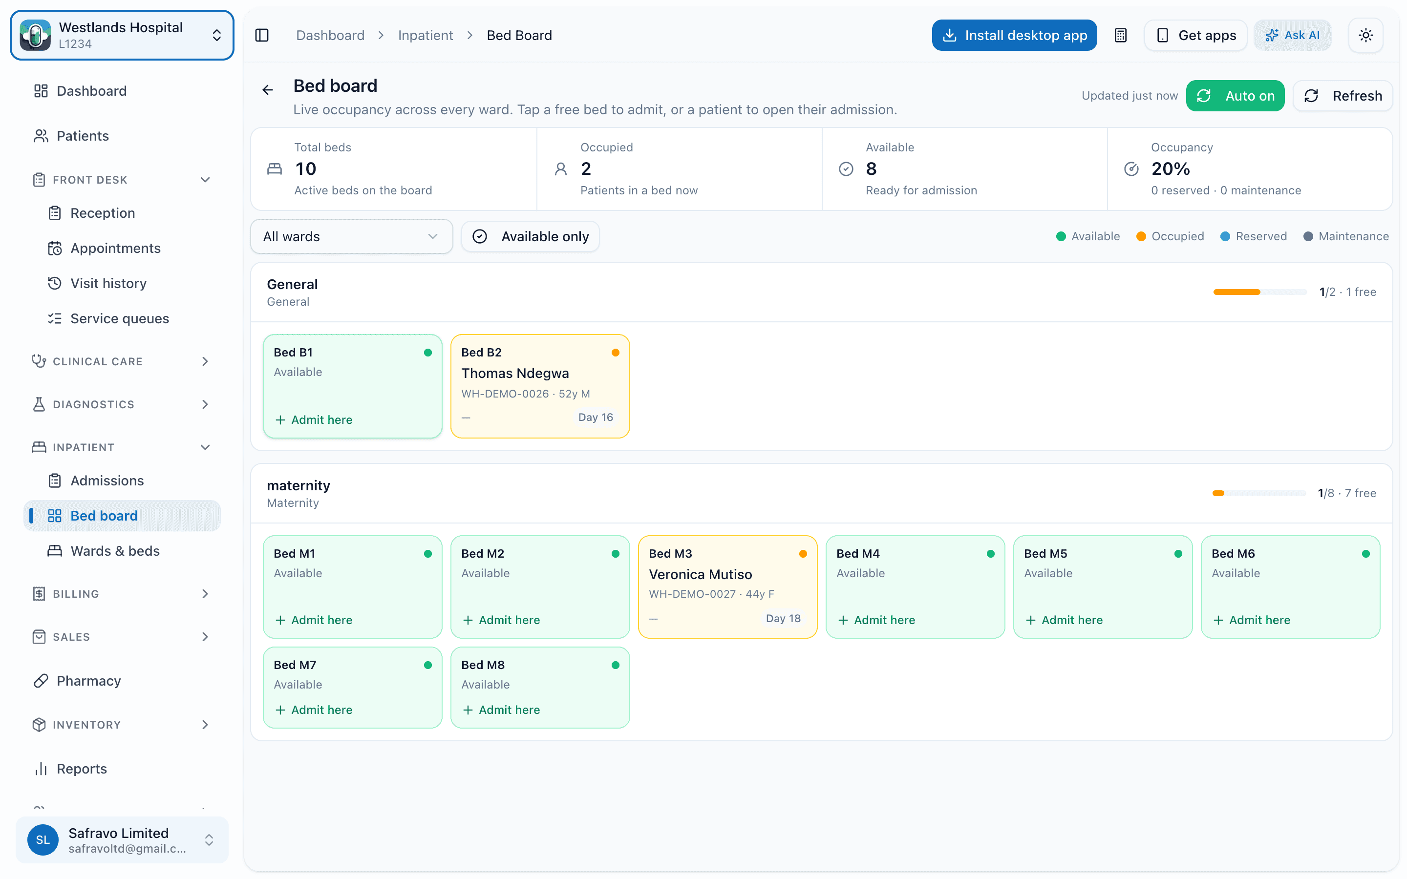Expand the Sales section
Image resolution: width=1407 pixels, height=879 pixels.
(122, 637)
